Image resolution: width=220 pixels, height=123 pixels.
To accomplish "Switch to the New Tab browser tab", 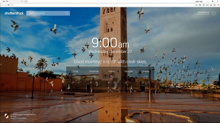I will (11, 2).
